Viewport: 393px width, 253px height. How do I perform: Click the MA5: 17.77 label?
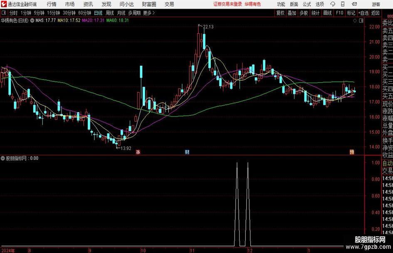pos(46,20)
